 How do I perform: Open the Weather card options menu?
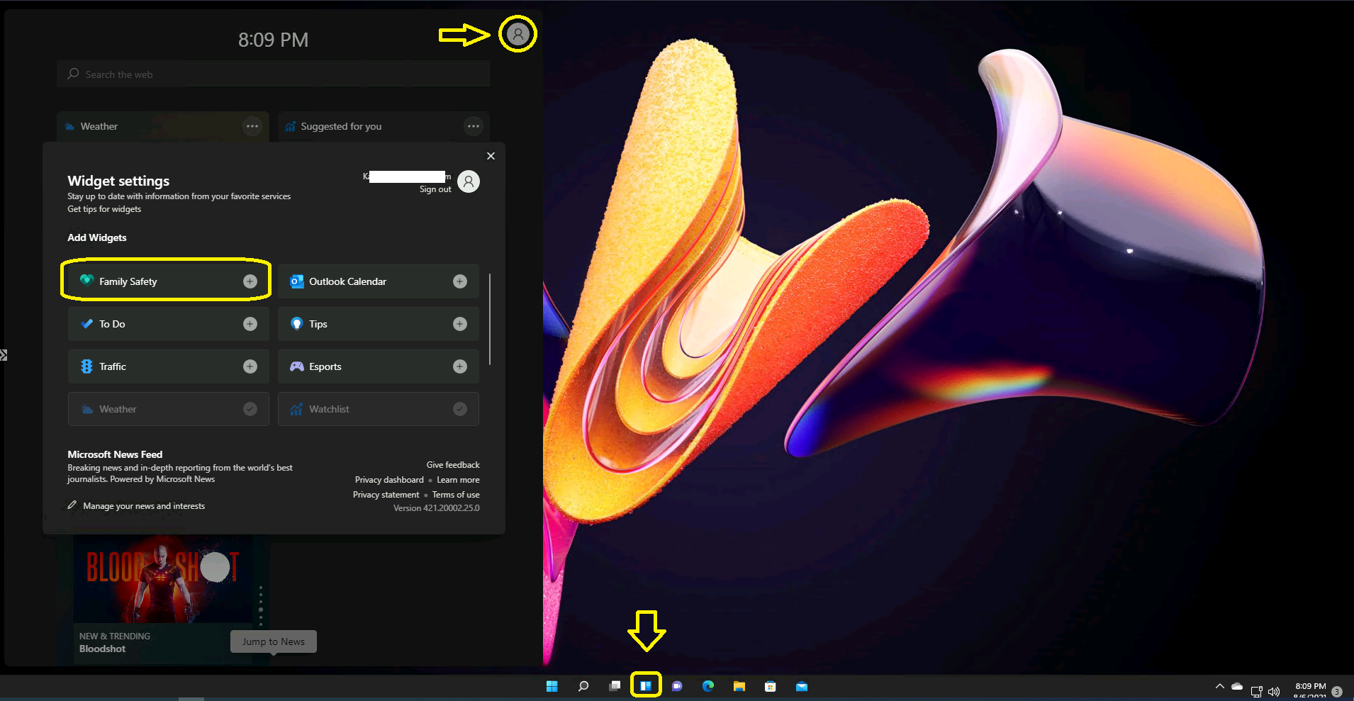[x=252, y=125]
